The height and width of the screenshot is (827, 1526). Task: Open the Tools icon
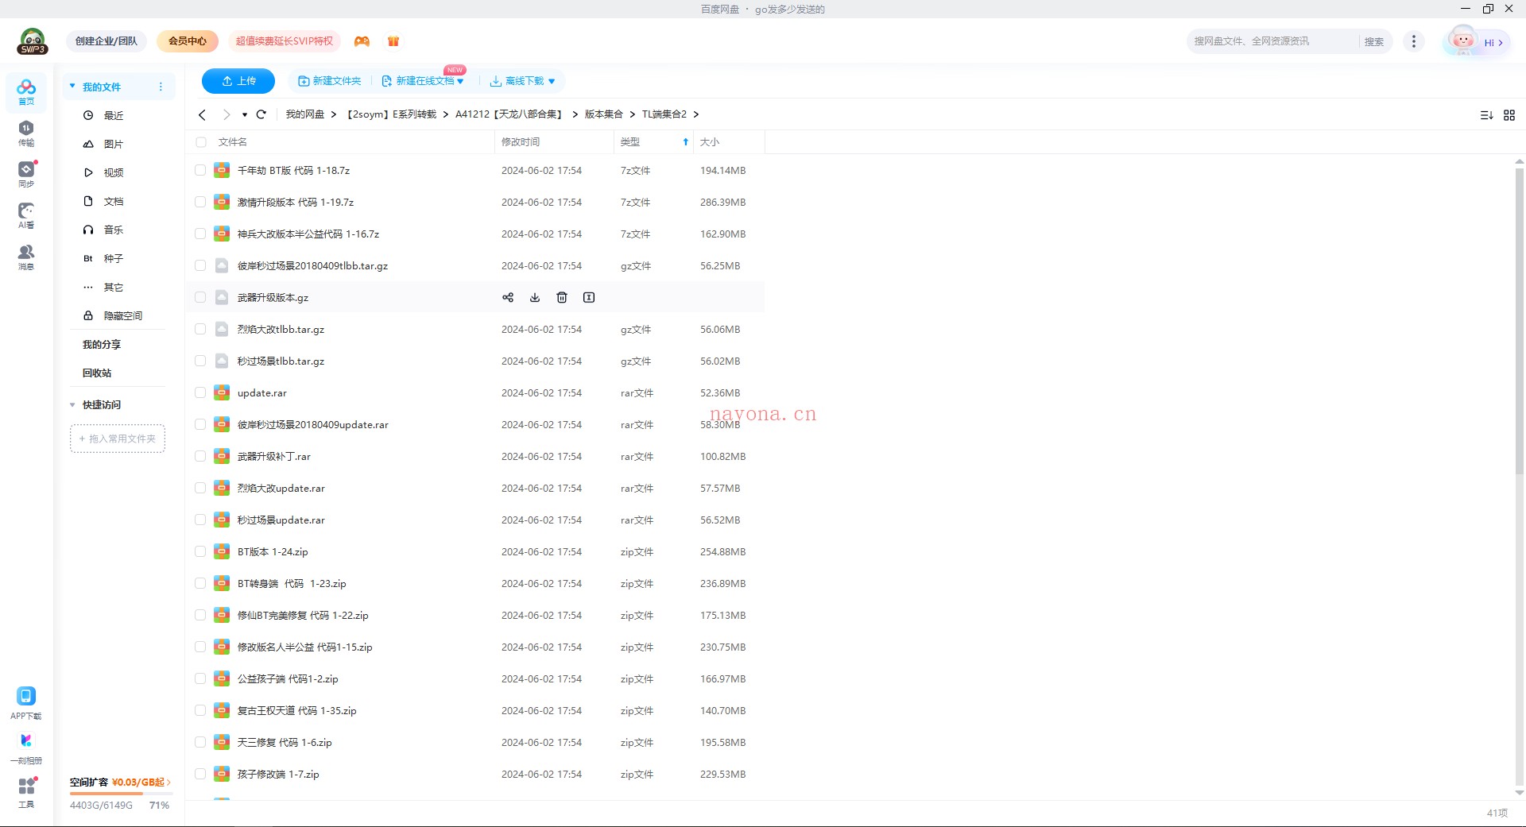[x=26, y=792]
